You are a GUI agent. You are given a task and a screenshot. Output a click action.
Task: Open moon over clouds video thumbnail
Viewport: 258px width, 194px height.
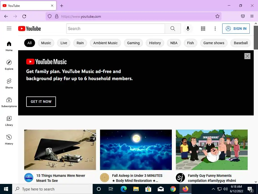(x=136, y=150)
